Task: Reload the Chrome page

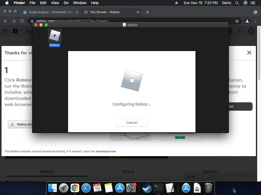Action: 22,21
